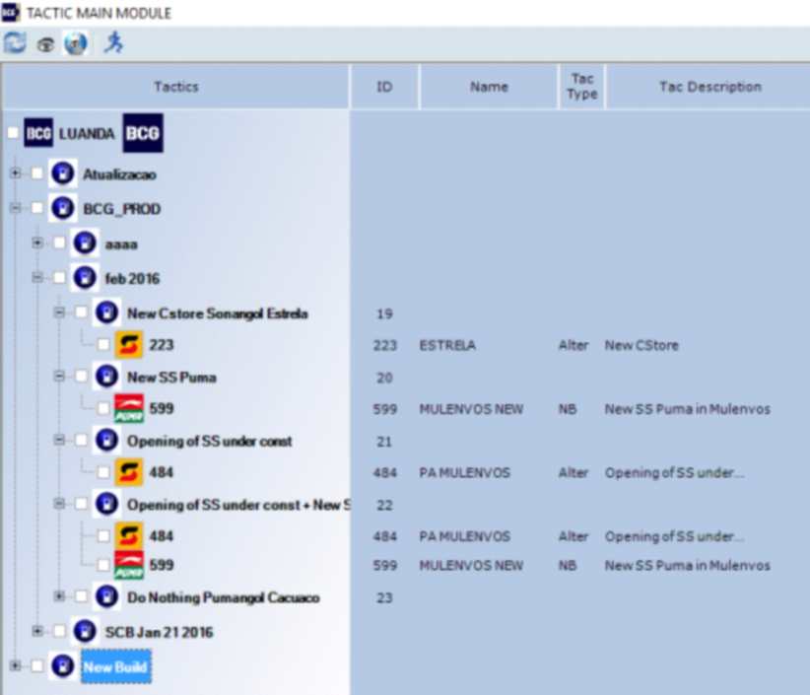
Task: Click ID value 20 in the ID column
Action: [x=384, y=378]
